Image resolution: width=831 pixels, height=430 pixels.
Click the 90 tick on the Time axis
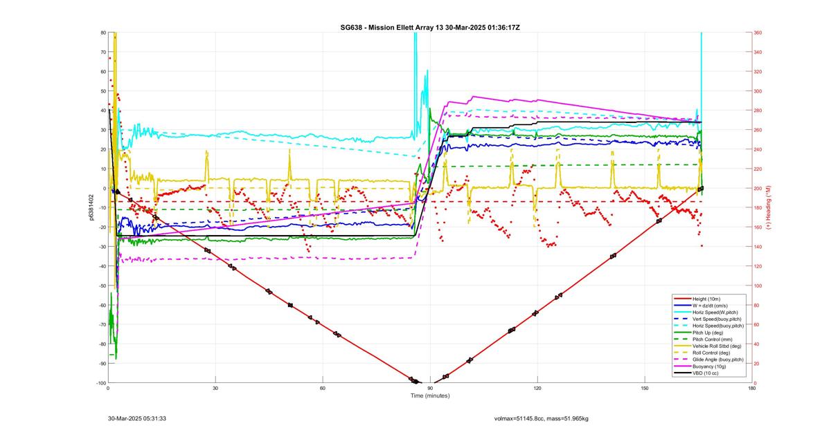[430, 389]
